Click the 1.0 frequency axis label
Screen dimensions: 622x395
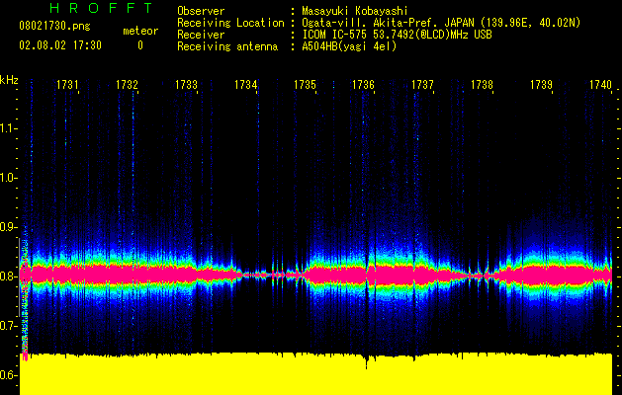click(9, 178)
